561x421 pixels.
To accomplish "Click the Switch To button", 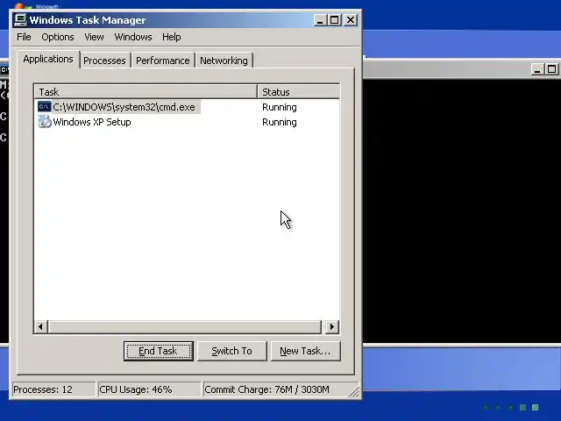I will pos(231,351).
